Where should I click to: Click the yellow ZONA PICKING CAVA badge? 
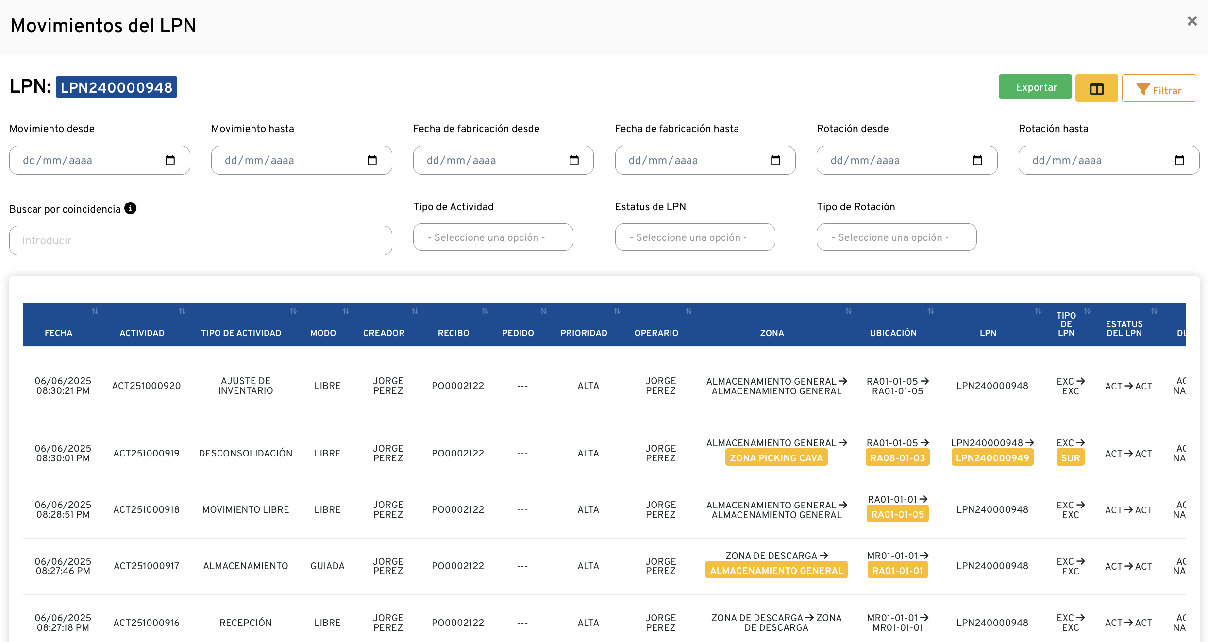click(776, 457)
